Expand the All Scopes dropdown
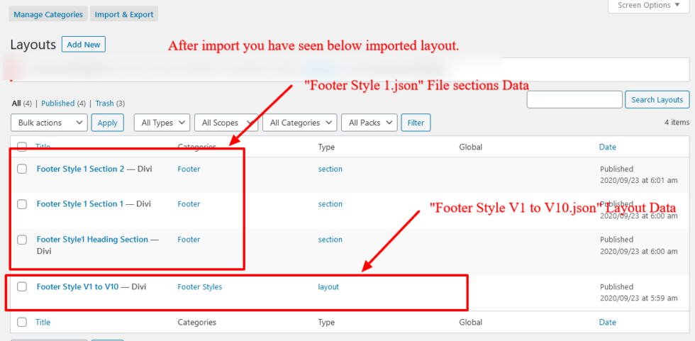The height and width of the screenshot is (341, 695). (226, 123)
